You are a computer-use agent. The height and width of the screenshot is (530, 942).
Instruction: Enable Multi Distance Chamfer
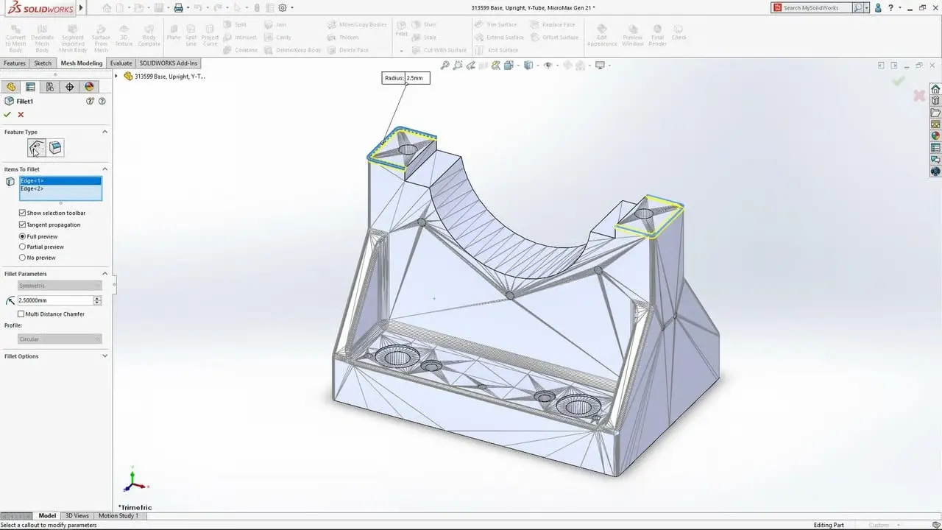point(21,314)
